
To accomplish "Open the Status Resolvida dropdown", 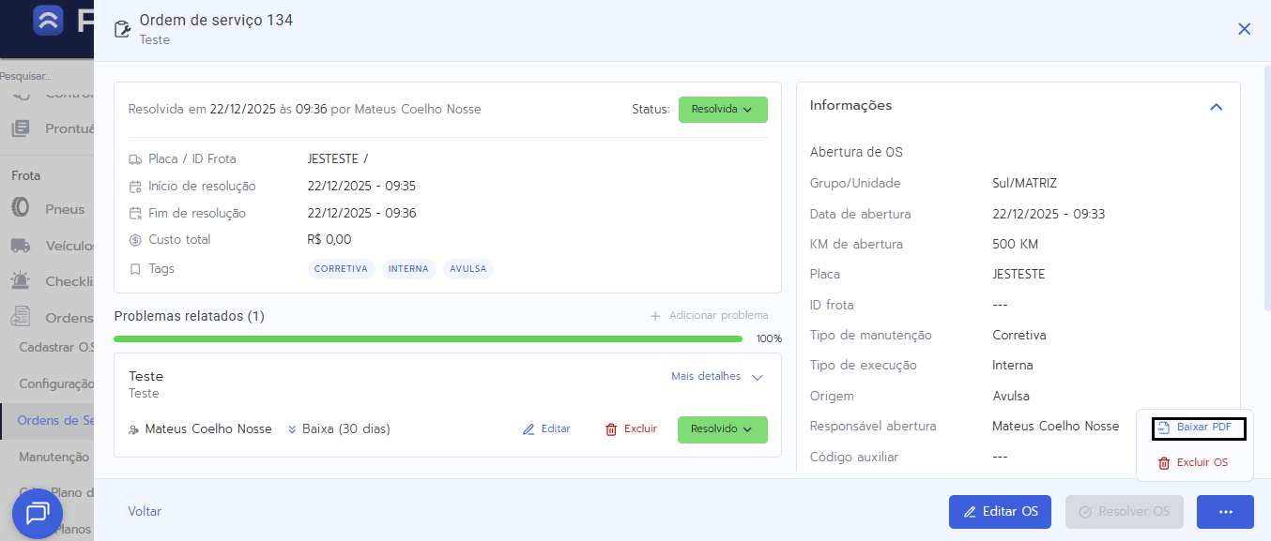I will pyautogui.click(x=722, y=110).
